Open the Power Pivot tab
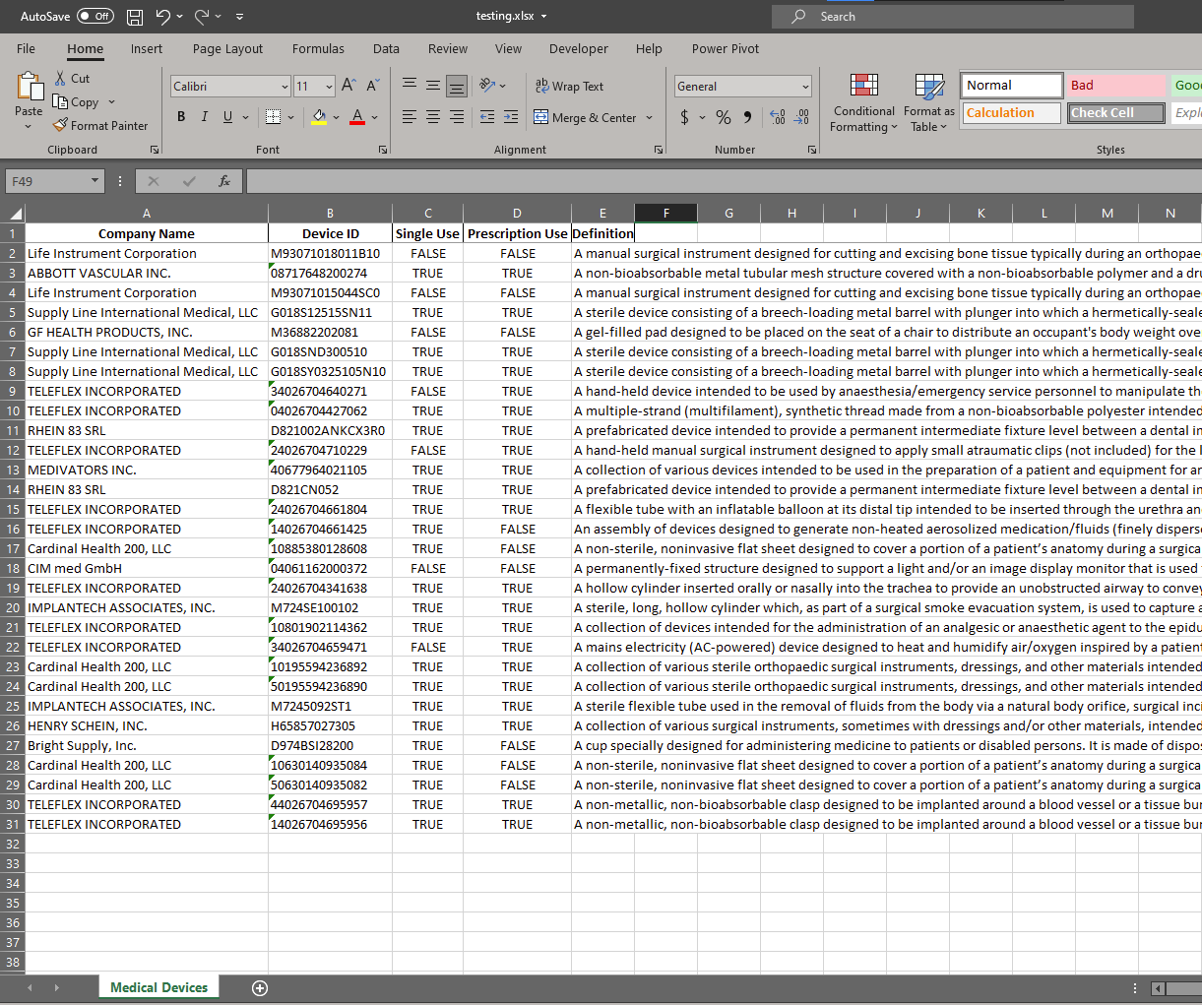Image resolution: width=1202 pixels, height=1005 pixels. [726, 48]
